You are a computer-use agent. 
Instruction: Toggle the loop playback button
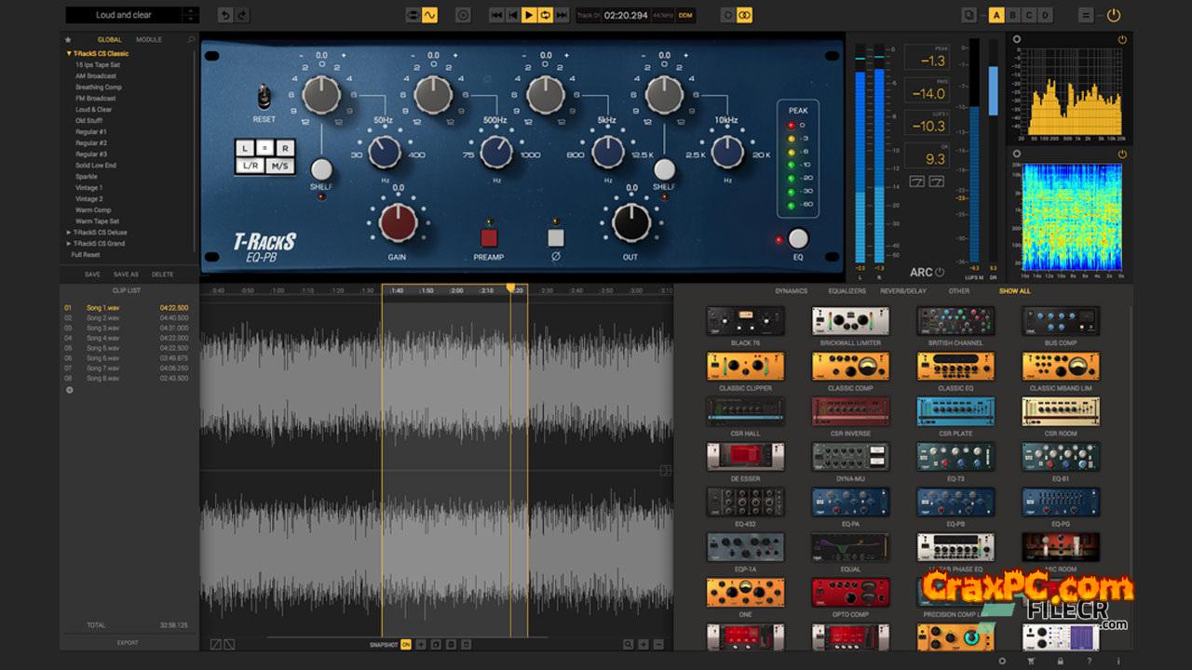546,15
